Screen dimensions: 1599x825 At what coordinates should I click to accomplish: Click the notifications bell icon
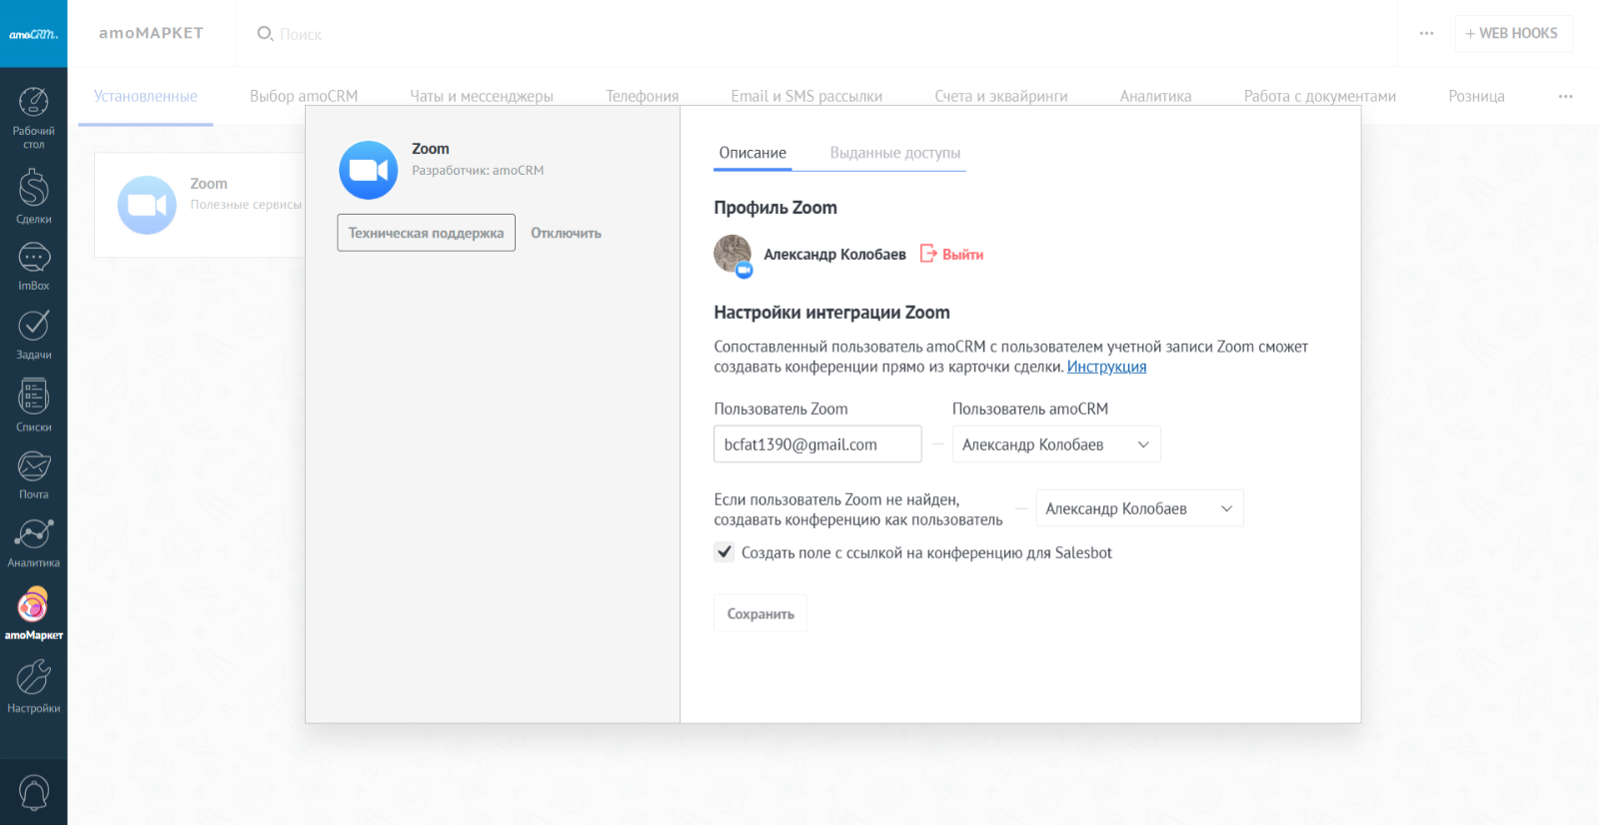point(33,793)
